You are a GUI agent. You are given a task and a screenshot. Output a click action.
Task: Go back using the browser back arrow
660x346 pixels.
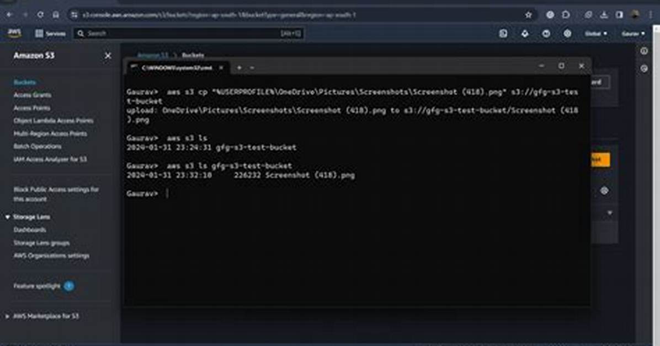tap(9, 15)
